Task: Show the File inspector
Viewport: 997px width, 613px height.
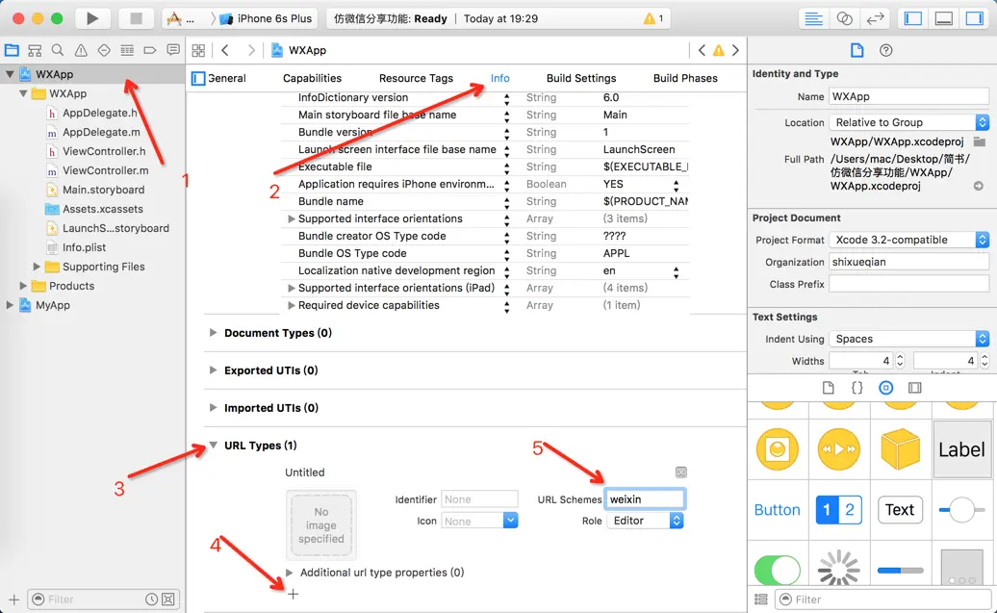Action: tap(857, 50)
